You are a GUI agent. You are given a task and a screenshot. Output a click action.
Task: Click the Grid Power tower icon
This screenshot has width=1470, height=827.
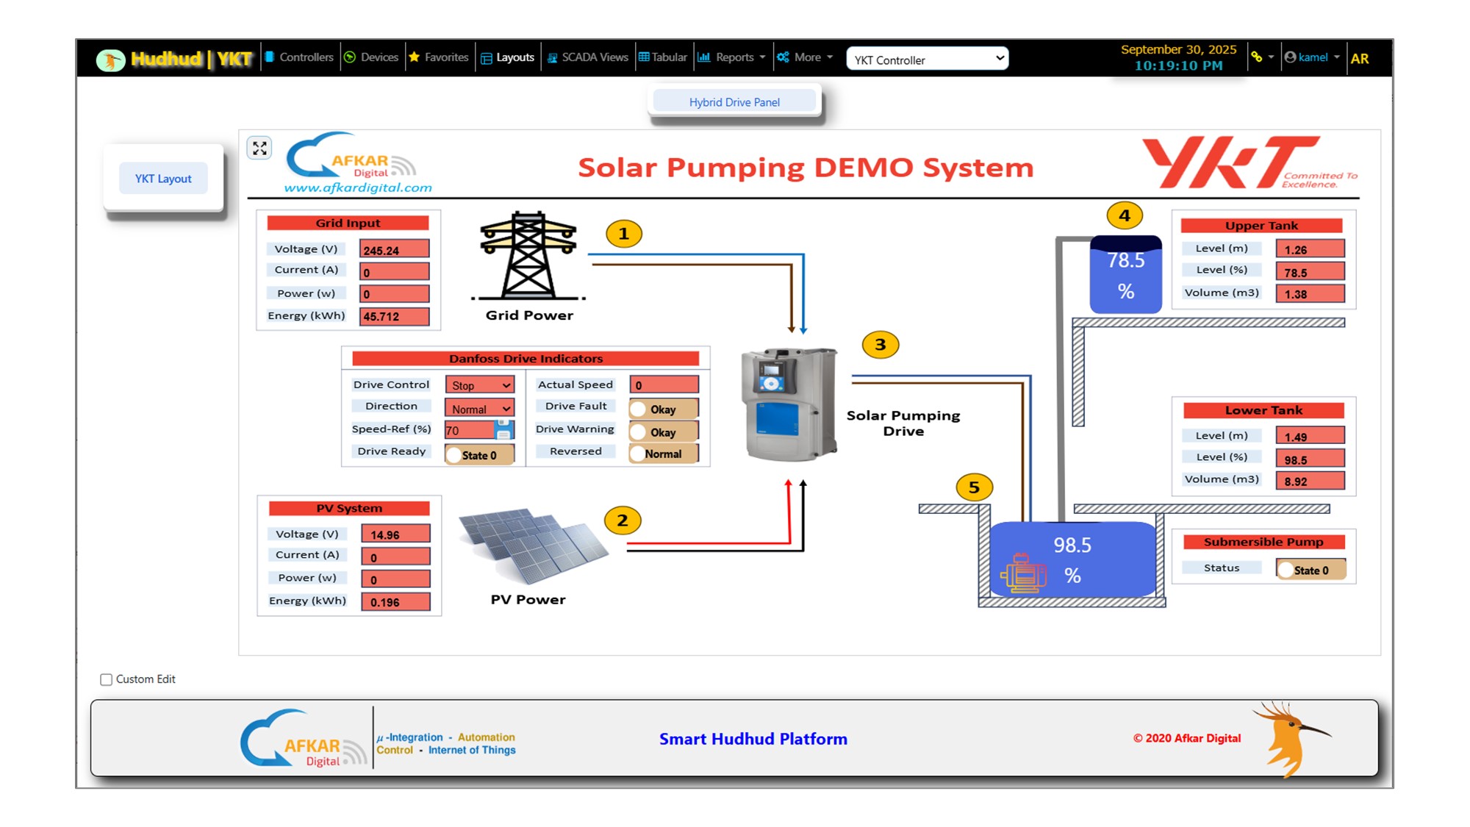528,255
